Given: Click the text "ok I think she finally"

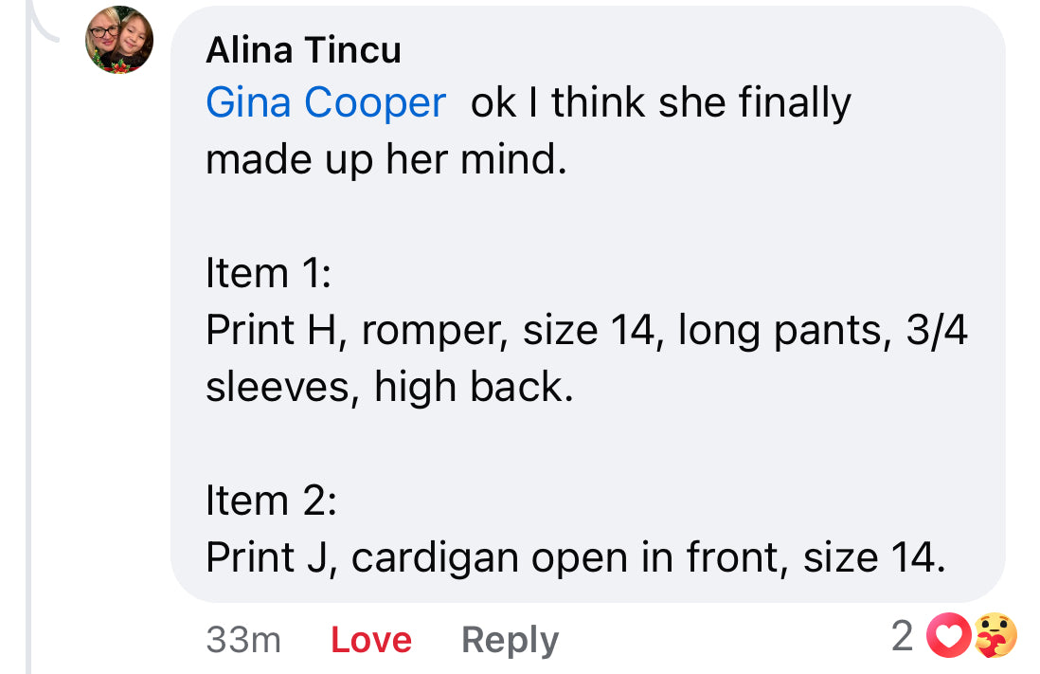Looking at the screenshot, I should 660,103.
